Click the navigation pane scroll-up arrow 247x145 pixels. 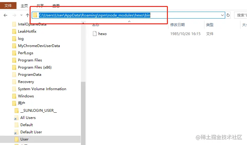coord(83,23)
